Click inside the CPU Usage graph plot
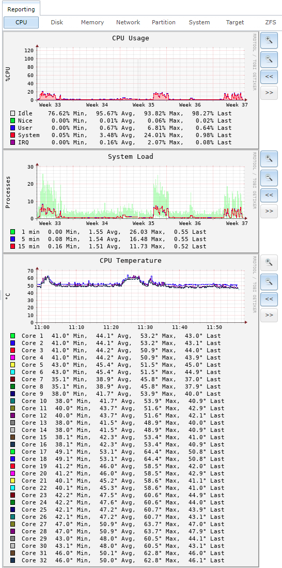The image size is (282, 568). pyautogui.click(x=141, y=74)
